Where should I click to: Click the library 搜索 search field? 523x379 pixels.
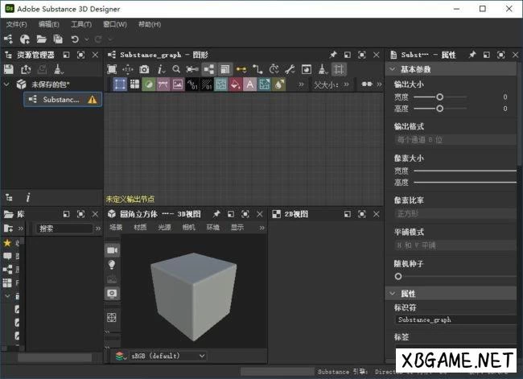64,229
